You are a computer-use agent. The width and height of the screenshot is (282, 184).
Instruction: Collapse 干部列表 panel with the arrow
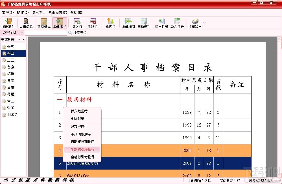[x=19, y=40]
